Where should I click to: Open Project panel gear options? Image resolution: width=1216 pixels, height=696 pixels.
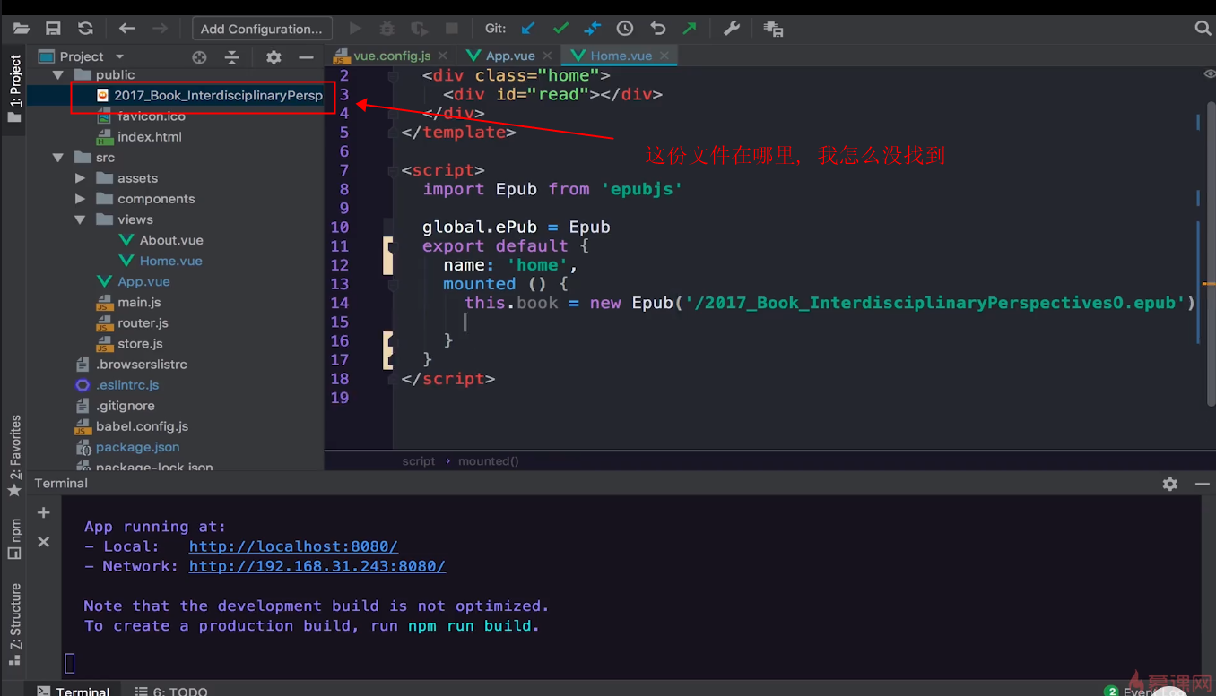click(x=274, y=57)
